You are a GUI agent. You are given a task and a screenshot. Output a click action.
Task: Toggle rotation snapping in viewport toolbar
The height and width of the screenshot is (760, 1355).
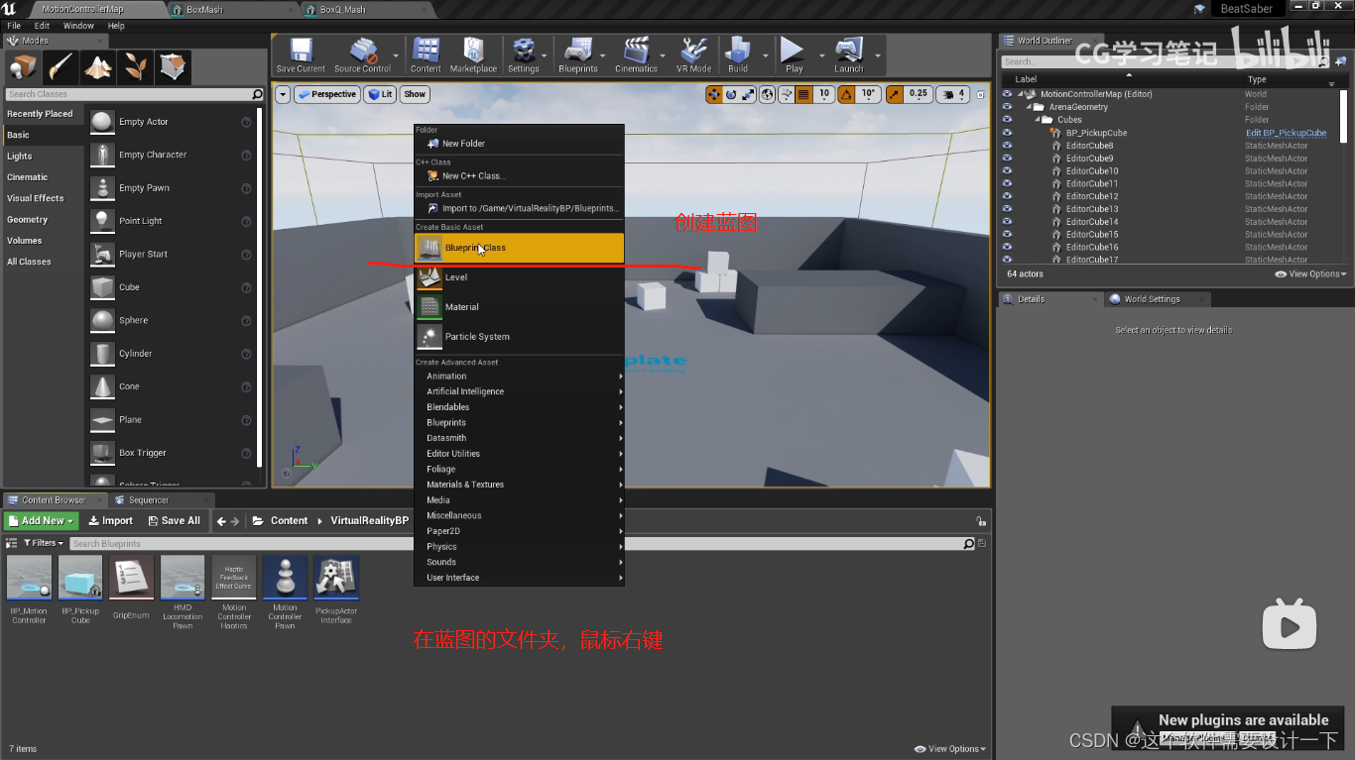click(x=846, y=94)
